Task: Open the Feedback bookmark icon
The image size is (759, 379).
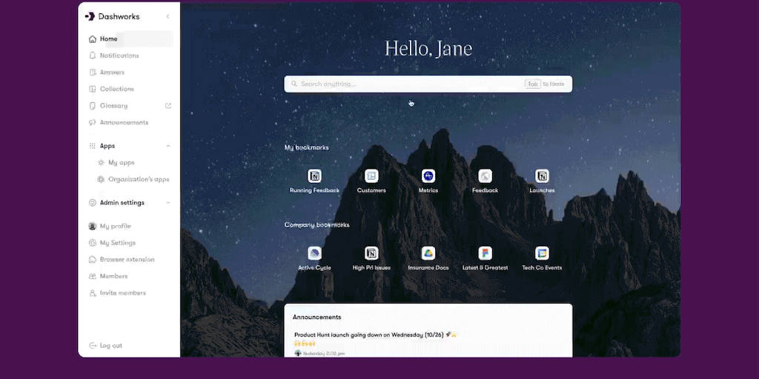Action: (485, 176)
